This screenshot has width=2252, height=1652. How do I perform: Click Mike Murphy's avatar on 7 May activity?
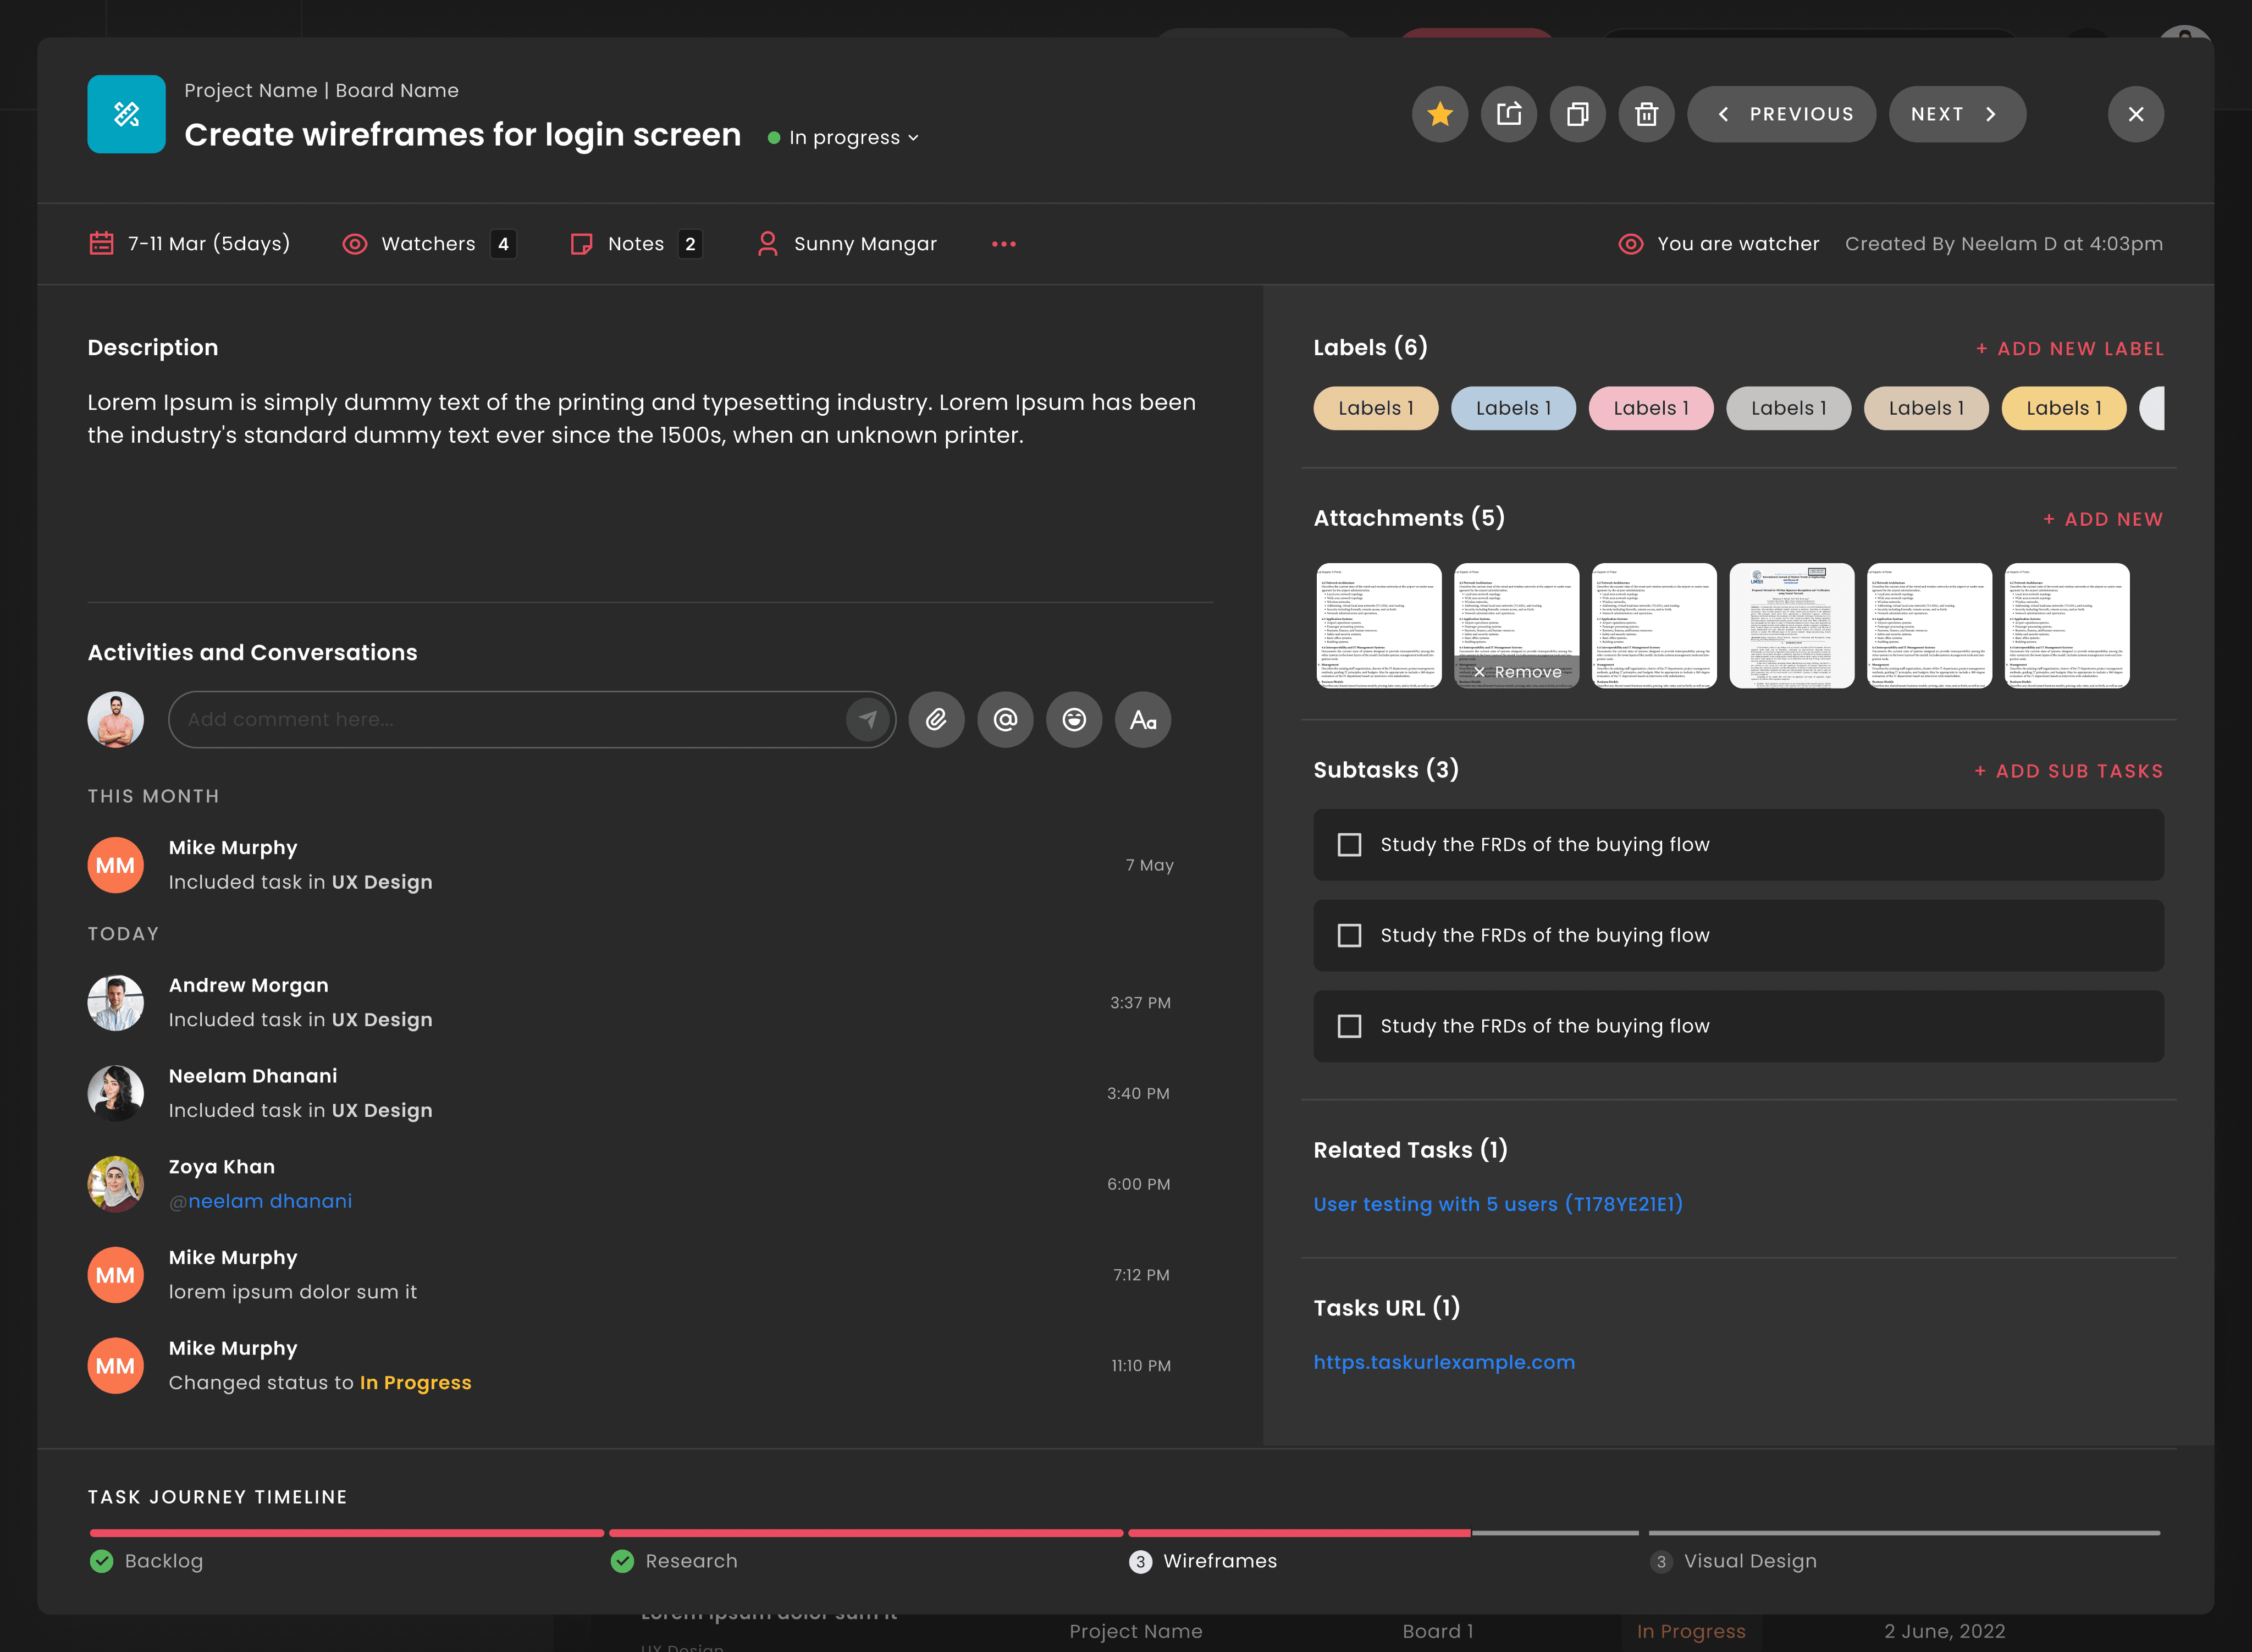pyautogui.click(x=115, y=865)
